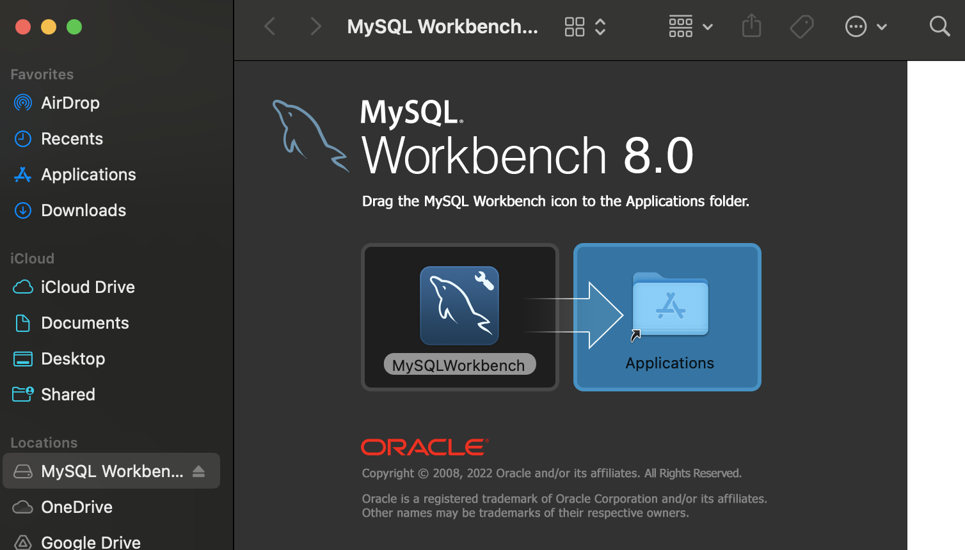Click the MySQL Workbench disk drive icon

tap(23, 471)
